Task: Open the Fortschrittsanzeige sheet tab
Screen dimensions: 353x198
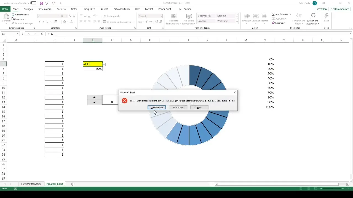Action: [31, 184]
